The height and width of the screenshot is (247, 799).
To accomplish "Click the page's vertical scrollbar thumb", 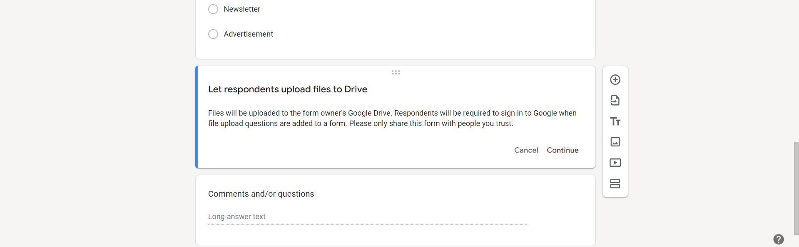I will coord(796,187).
